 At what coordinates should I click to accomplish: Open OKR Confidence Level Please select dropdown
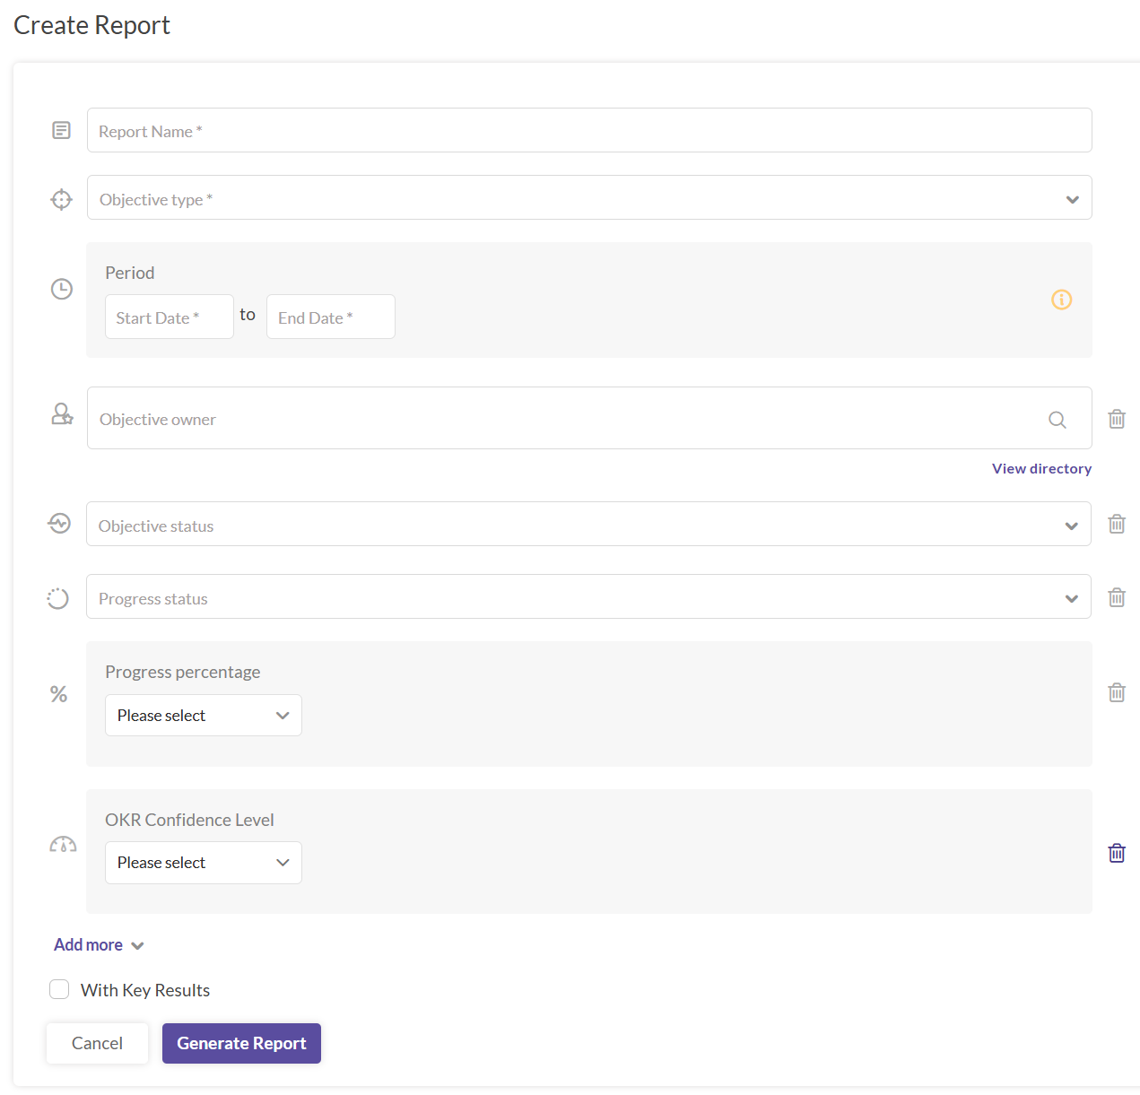tap(204, 863)
